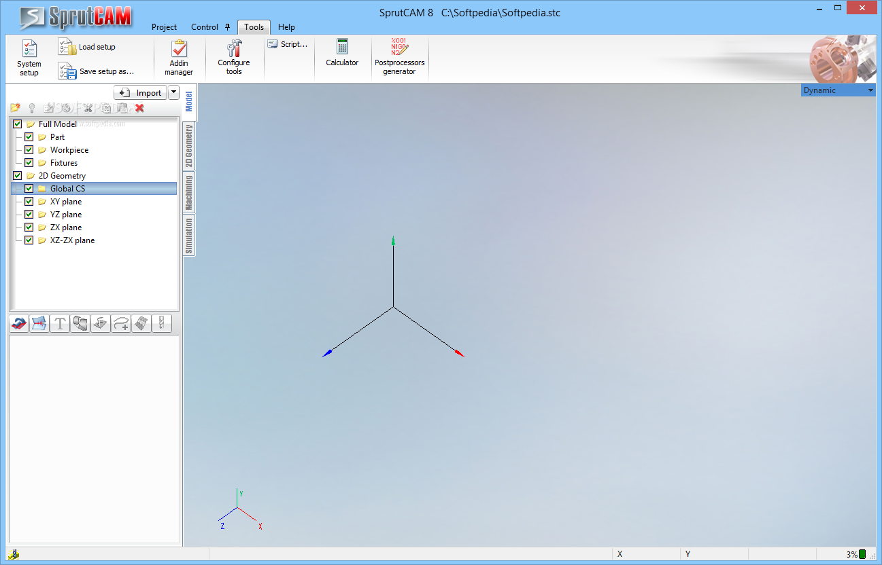The height and width of the screenshot is (565, 882).
Task: Click the memory usage indicator showing 3%
Action: click(x=855, y=554)
